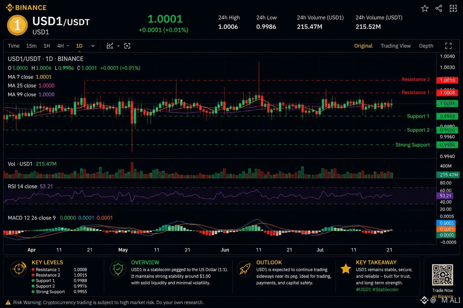Open the chart indicators icon
The width and height of the screenshot is (463, 308).
[110, 46]
